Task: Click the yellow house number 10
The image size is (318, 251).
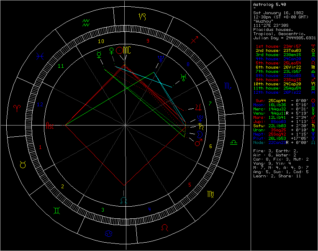Action: pyautogui.click(x=101, y=41)
